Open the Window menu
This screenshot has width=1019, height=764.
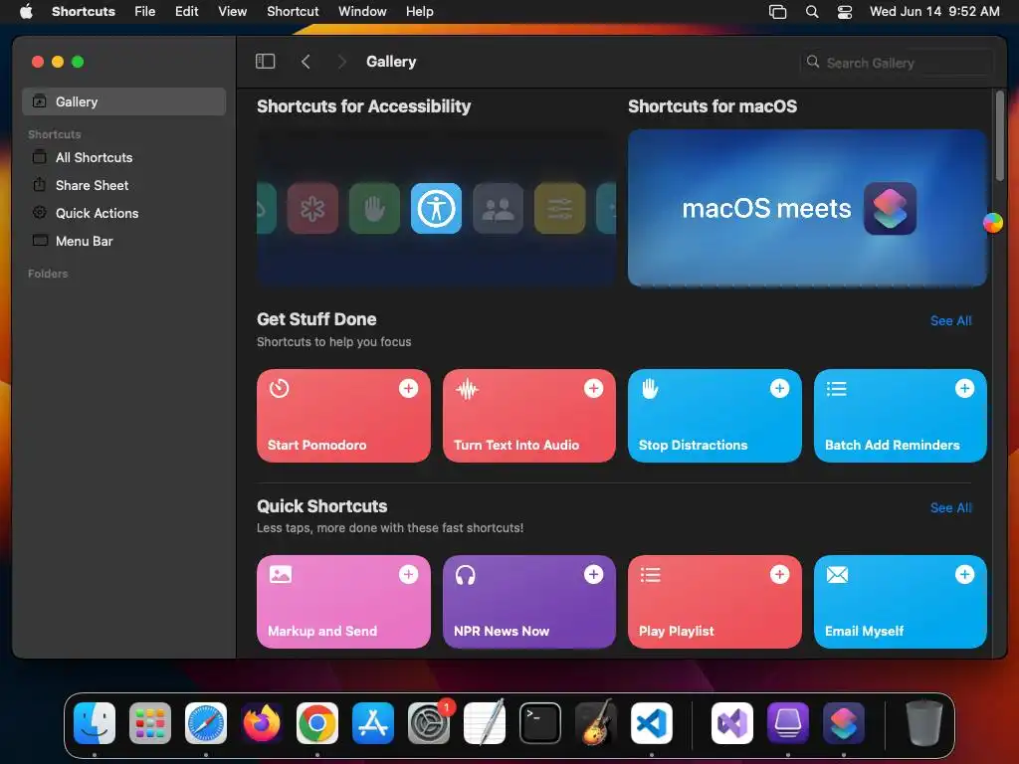(362, 11)
